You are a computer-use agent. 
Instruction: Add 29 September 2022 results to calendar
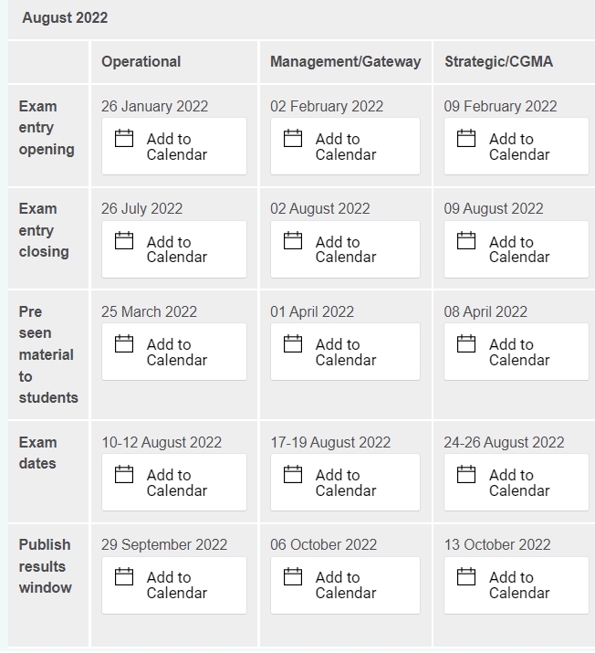173,585
